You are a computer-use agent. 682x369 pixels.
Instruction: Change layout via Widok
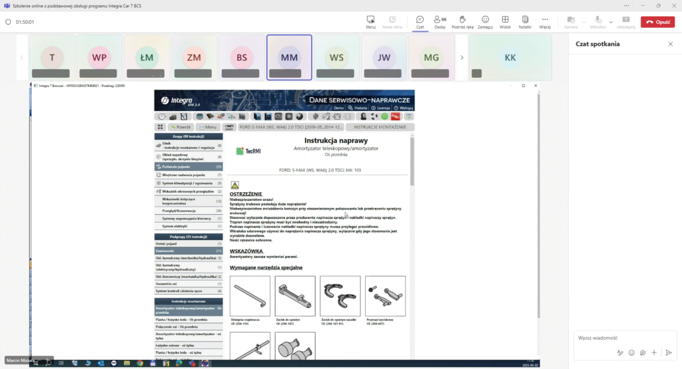505,22
